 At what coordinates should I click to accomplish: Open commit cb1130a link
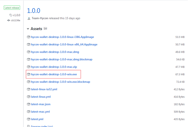point(16,20)
